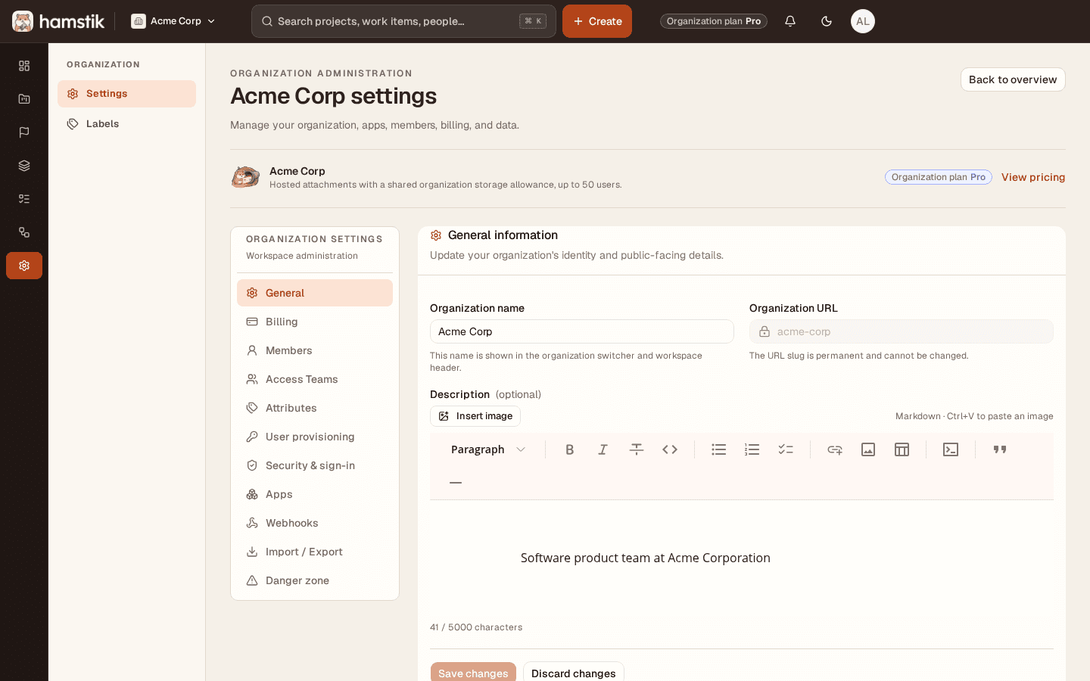Viewport: 1090px width, 681px height.
Task: Click Back to overview
Action: [x=1013, y=79]
